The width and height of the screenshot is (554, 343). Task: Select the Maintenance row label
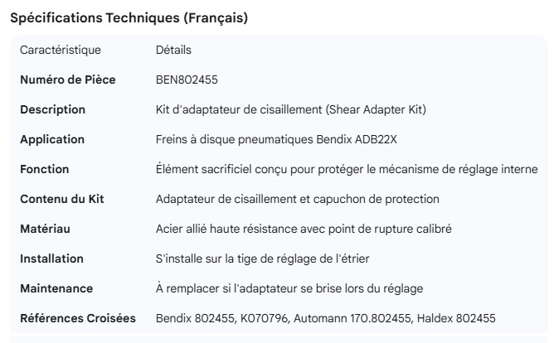coord(56,288)
